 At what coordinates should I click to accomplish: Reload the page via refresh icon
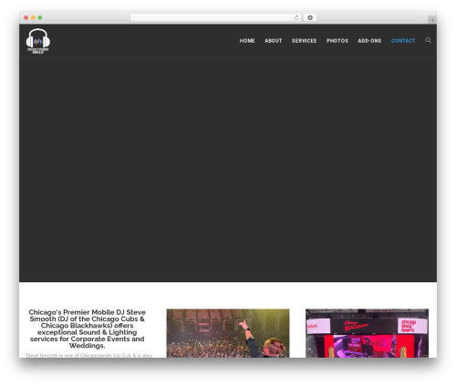click(296, 17)
